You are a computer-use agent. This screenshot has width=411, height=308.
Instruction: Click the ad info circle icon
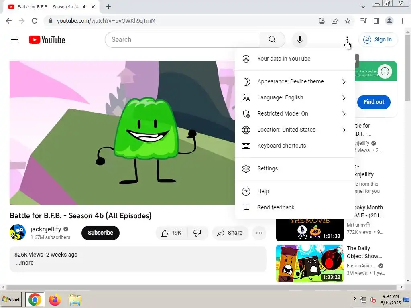point(385,71)
